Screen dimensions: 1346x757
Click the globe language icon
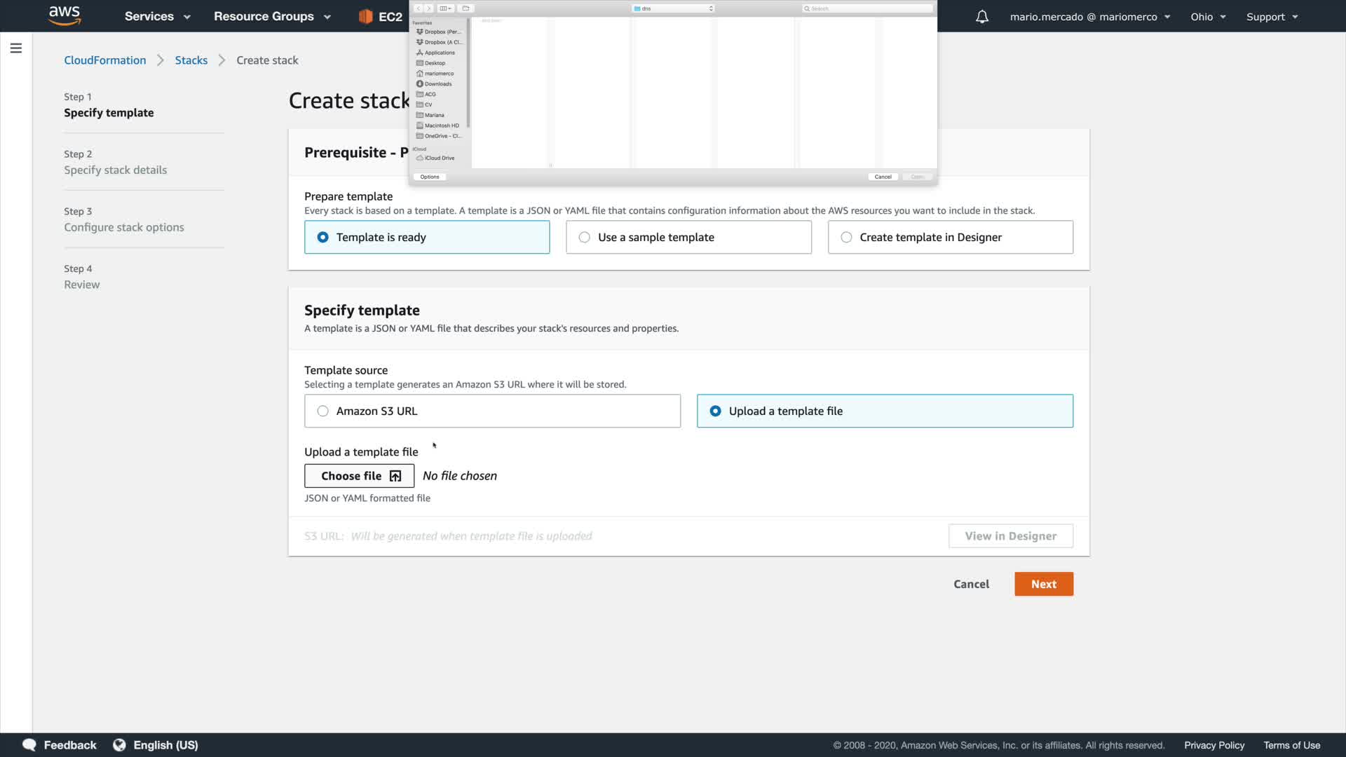point(119,744)
